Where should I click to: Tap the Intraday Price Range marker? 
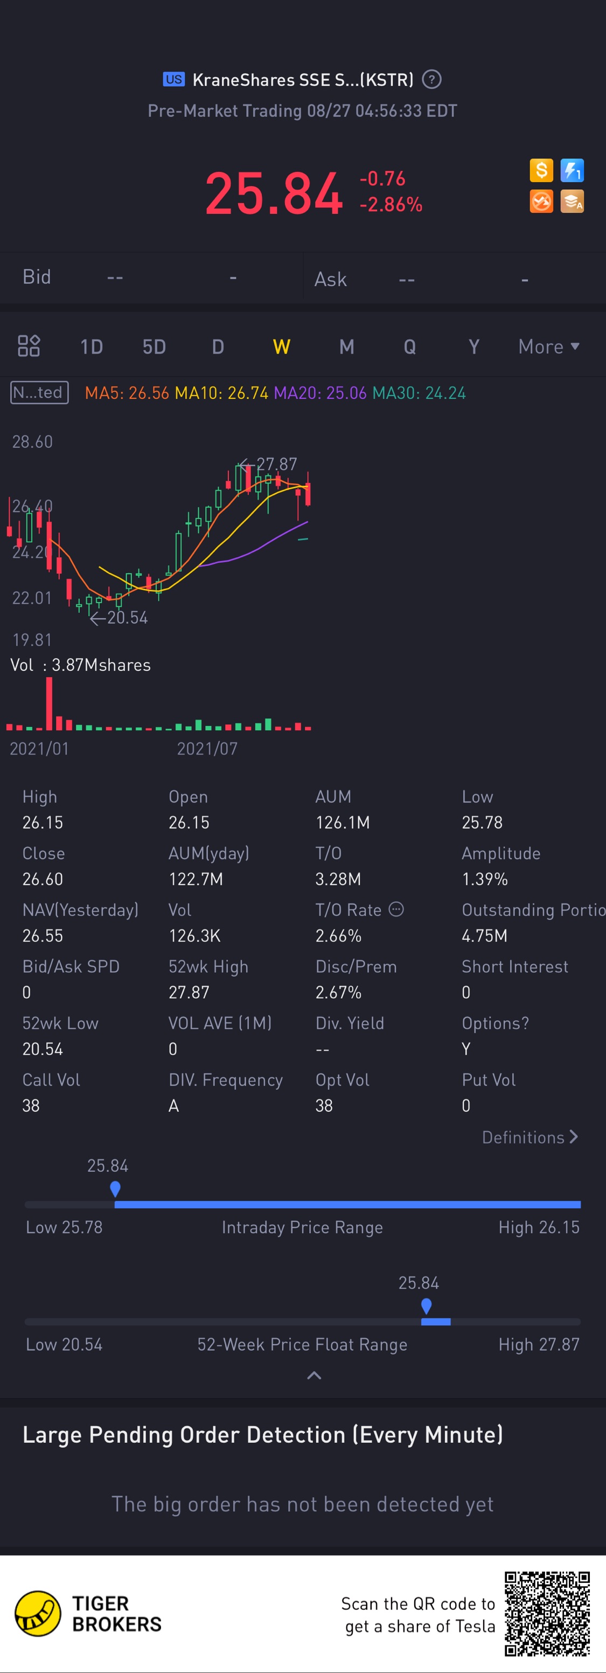(115, 1189)
